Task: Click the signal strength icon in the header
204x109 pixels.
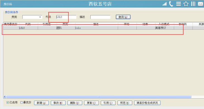Action: tap(164, 4)
